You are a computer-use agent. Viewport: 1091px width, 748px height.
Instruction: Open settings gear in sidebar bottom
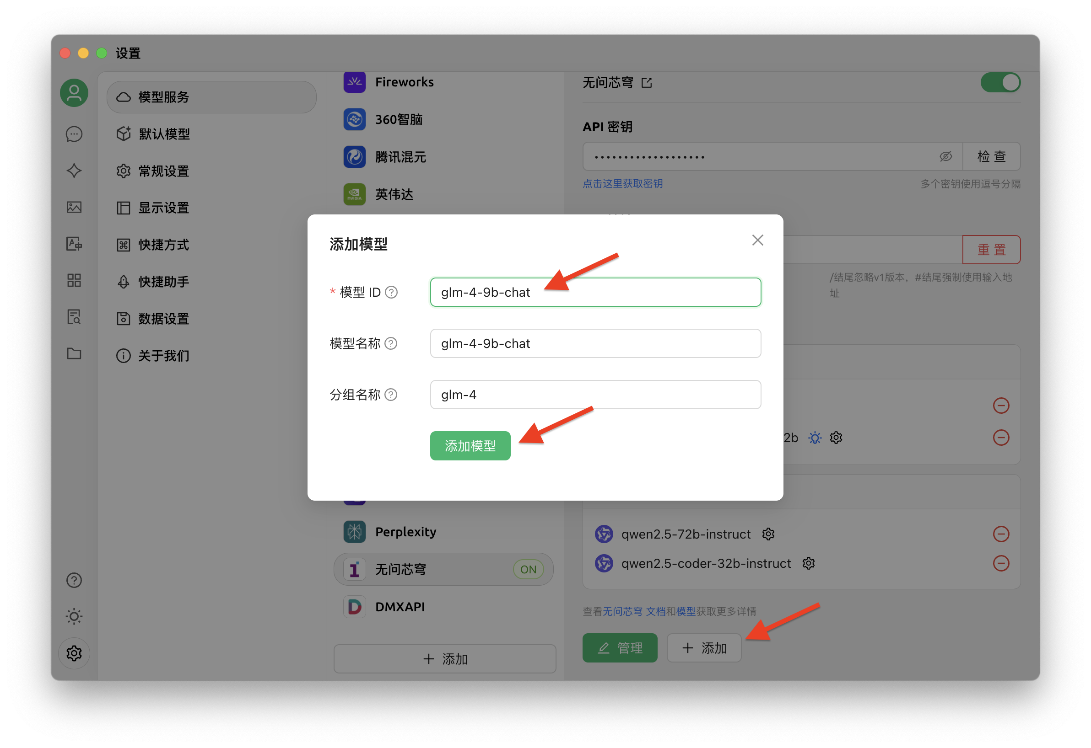tap(74, 653)
